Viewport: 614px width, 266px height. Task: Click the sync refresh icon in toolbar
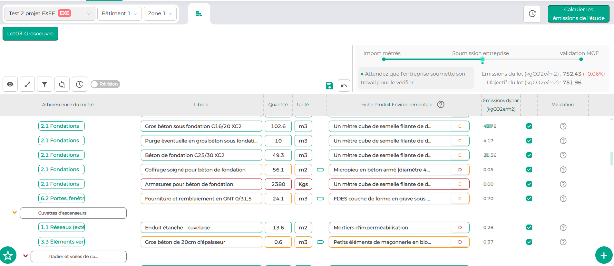point(62,84)
